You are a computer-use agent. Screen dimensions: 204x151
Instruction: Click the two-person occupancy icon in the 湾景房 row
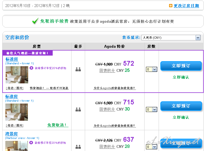point(78,147)
